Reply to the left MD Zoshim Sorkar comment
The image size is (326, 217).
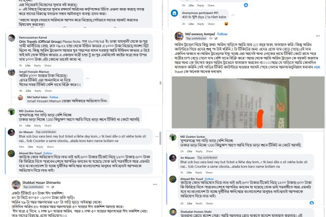click(x=37, y=126)
